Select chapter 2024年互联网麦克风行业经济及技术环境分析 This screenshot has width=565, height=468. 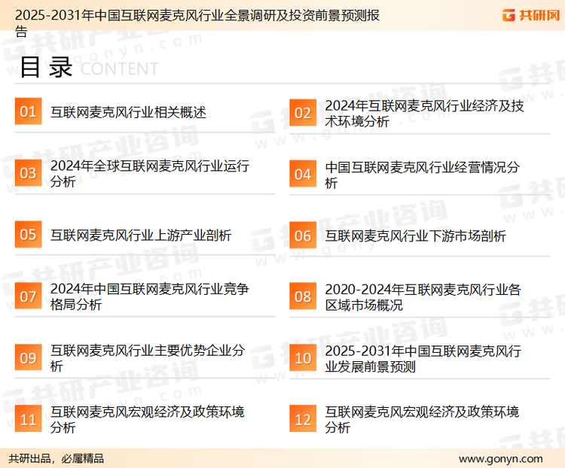coord(424,114)
